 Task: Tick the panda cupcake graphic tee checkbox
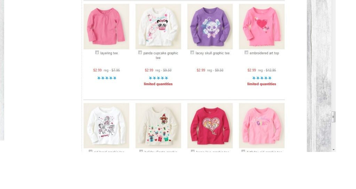140,52
